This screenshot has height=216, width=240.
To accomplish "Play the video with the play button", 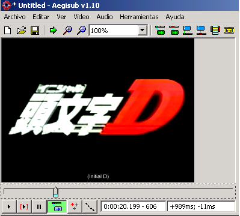I will pos(9,206).
